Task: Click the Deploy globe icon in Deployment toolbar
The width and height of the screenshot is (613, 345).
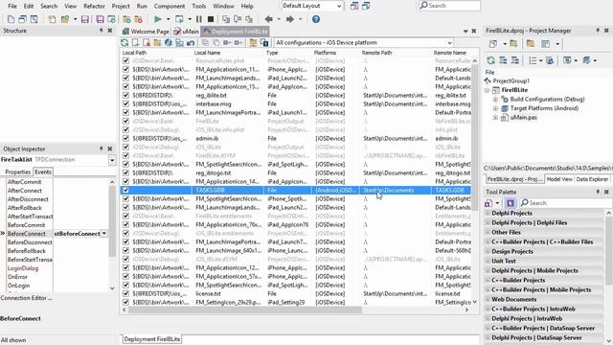Action: pos(169,42)
